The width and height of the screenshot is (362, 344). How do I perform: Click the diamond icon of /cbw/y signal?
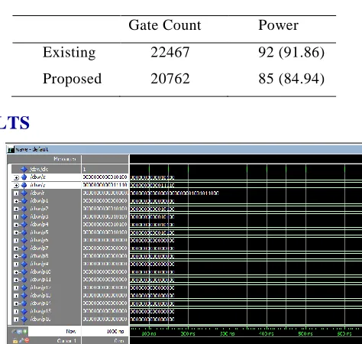point(24,185)
